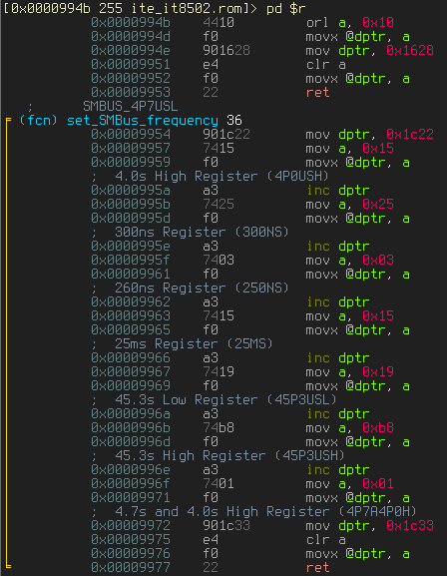Select opcode bytes 7403

[219, 261]
